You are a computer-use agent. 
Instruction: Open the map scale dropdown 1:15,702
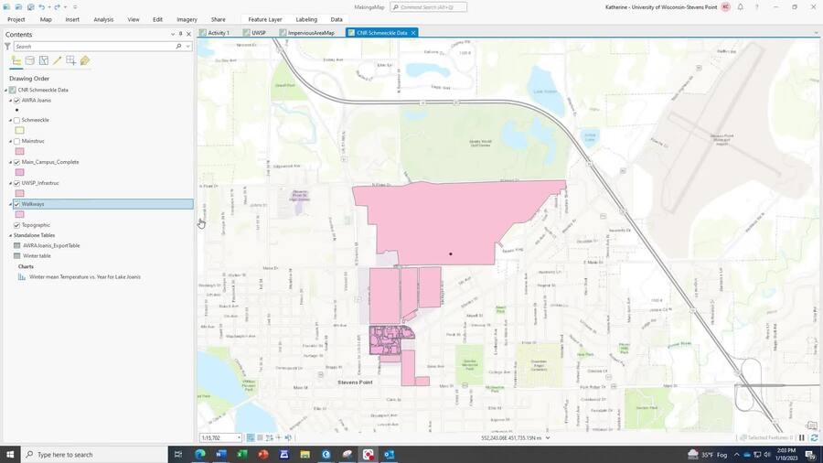pos(239,437)
